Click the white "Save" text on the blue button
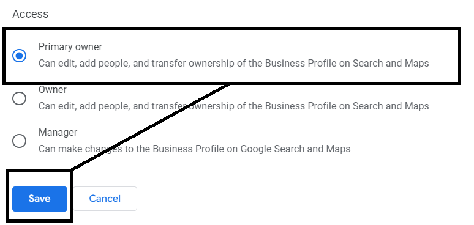Viewport: 474px width, 225px height. pos(40,199)
